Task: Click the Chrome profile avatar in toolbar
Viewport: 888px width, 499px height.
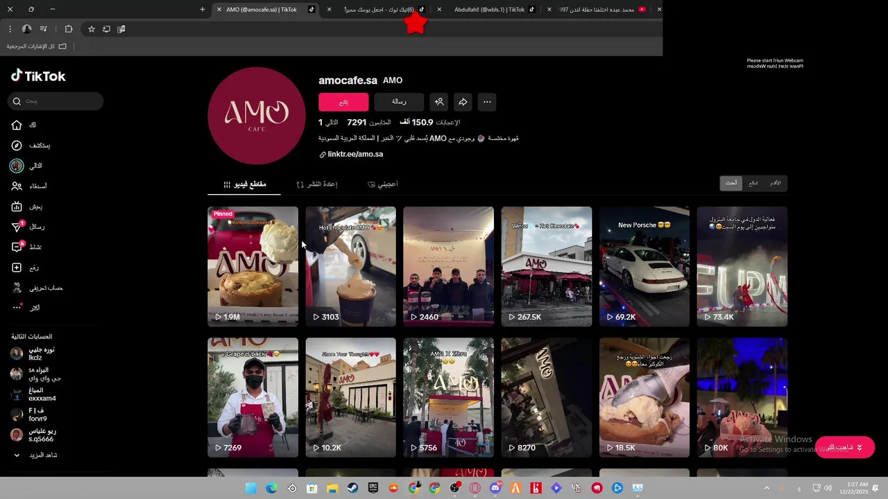Action: (26, 29)
